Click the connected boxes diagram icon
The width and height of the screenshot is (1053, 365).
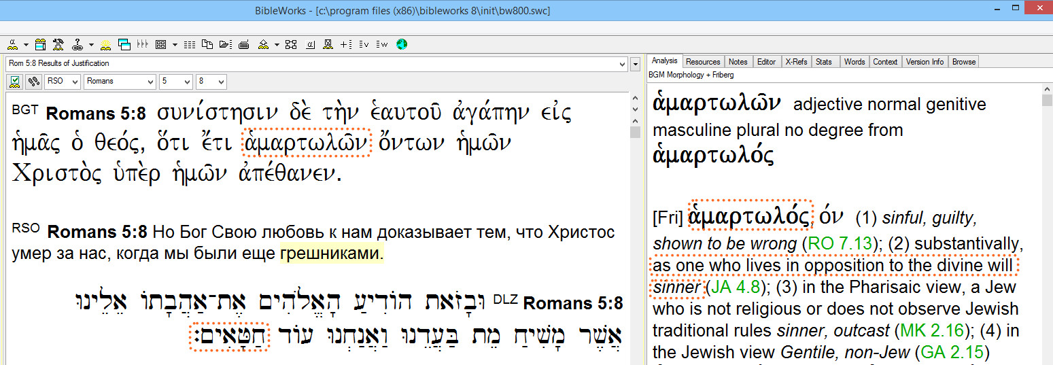pos(291,45)
